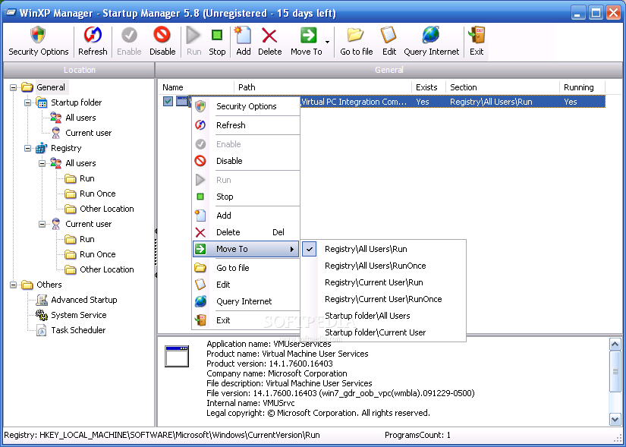Collapse the General tree node
Screen dimensions: 626x447
point(13,87)
